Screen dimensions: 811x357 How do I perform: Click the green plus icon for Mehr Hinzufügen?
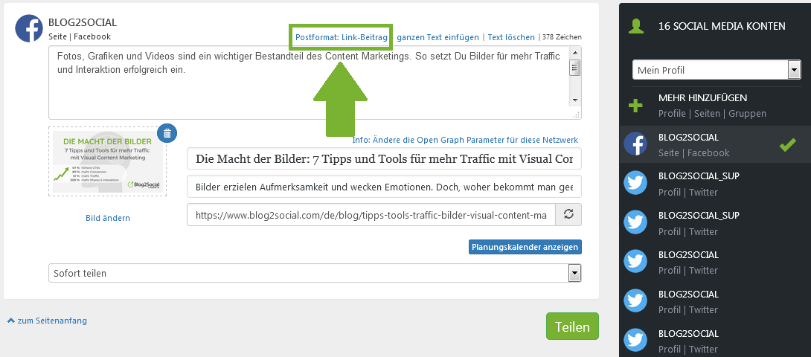coord(635,106)
